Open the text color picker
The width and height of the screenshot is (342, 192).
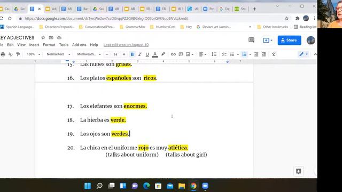[155, 54]
